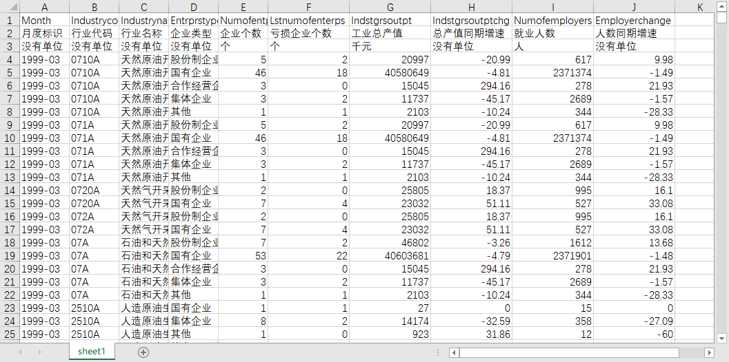Click cell with value 46802
The width and height of the screenshot is (729, 362).
(390, 243)
